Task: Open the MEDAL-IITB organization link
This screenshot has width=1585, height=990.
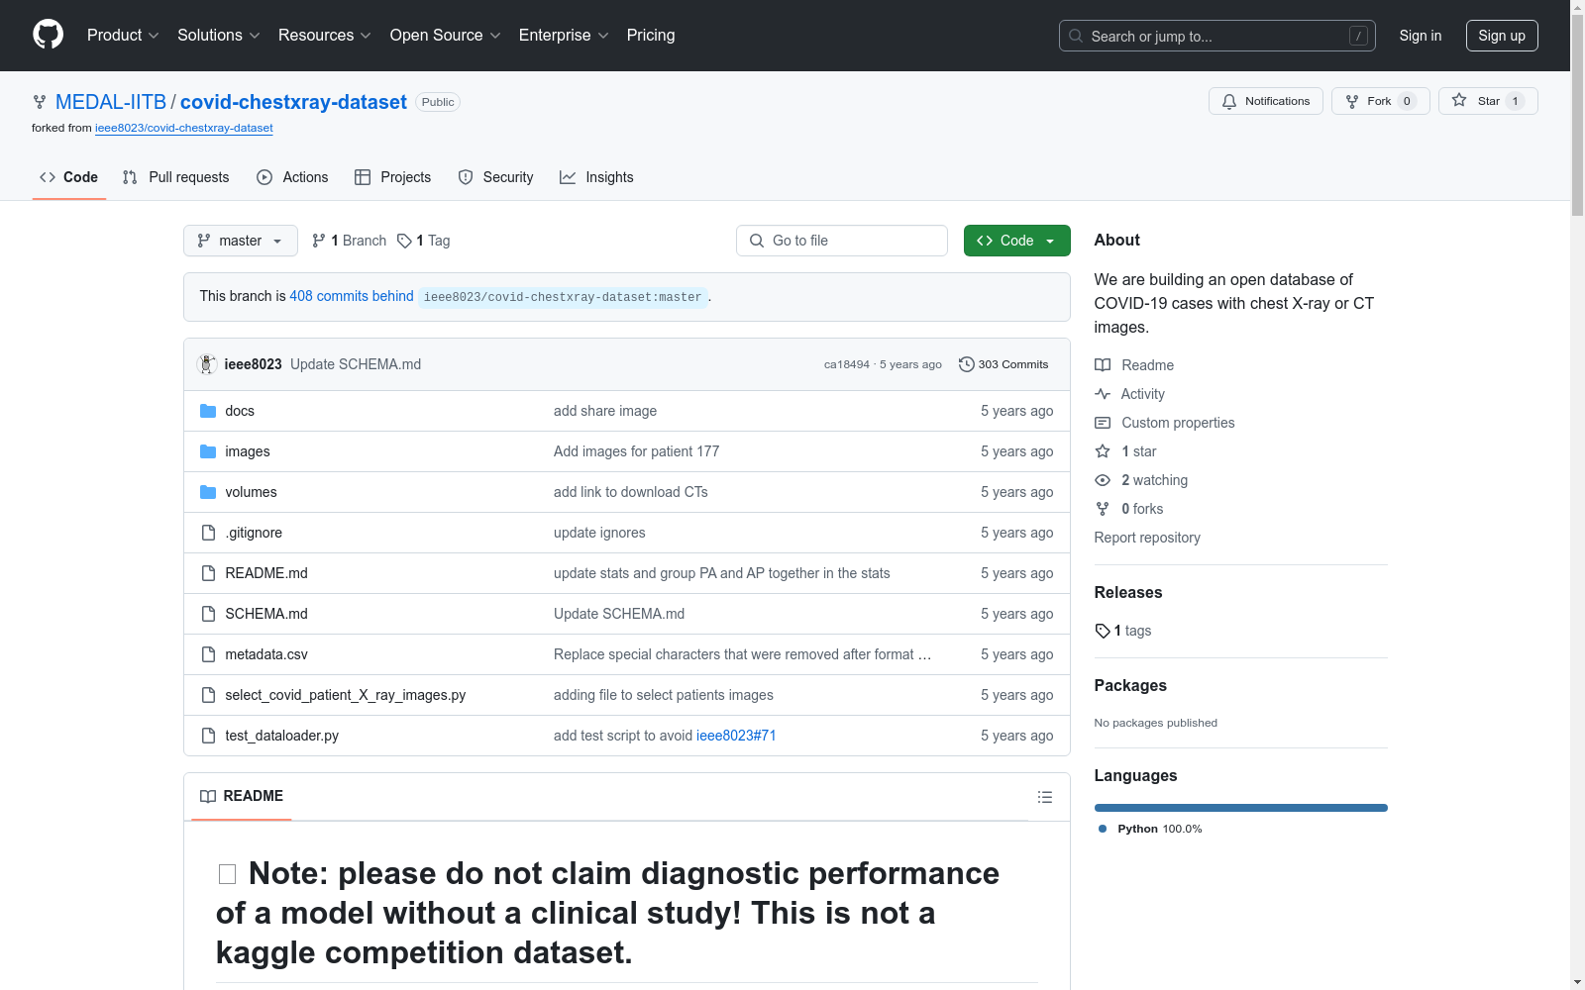Action: 111,102
